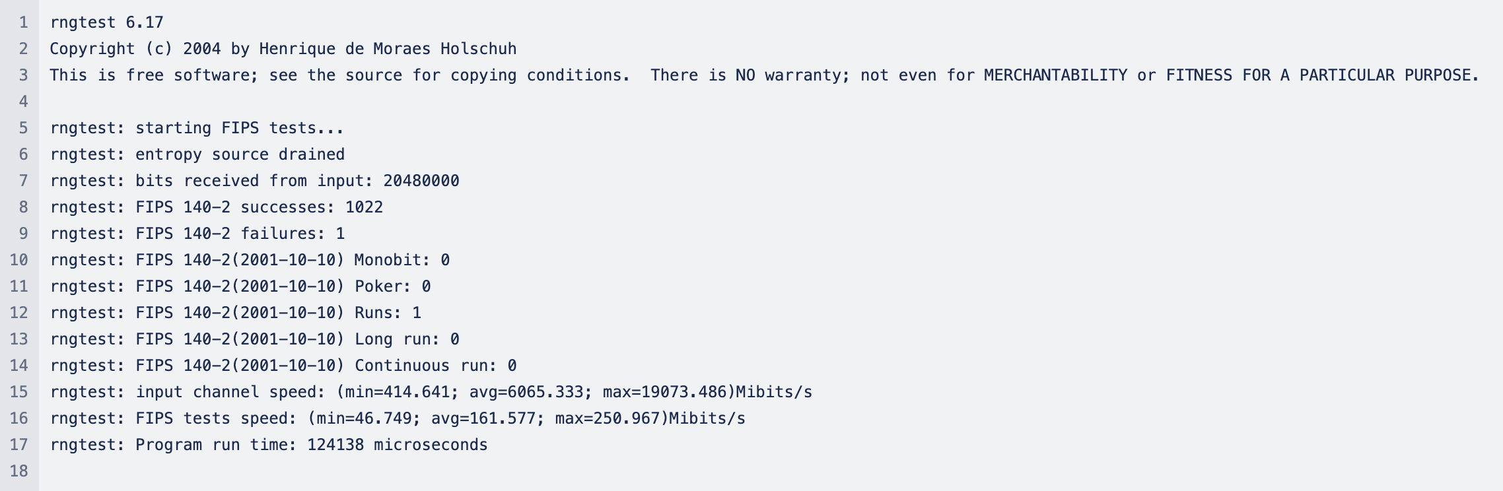This screenshot has height=491, width=1503.
Task: Click the Monobit result line
Action: tap(250, 260)
